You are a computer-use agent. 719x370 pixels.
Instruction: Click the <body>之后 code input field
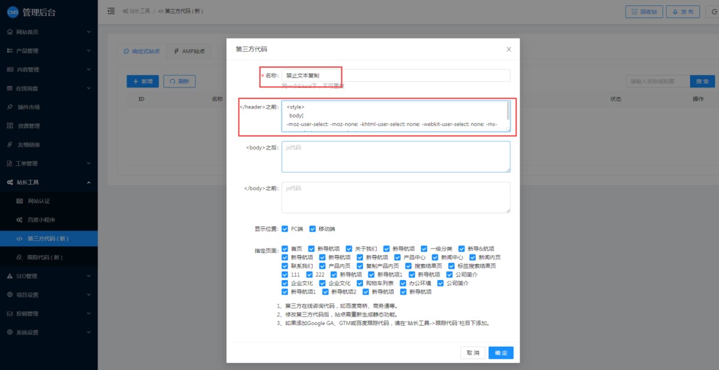click(x=395, y=157)
